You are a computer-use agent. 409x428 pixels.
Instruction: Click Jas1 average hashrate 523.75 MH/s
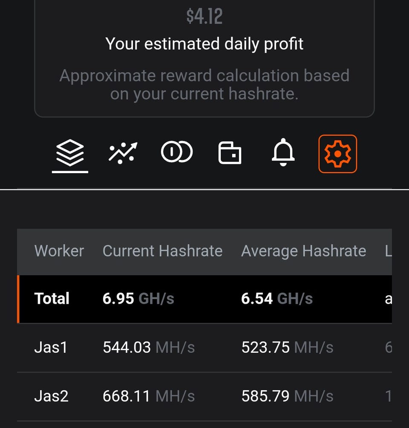(x=287, y=348)
